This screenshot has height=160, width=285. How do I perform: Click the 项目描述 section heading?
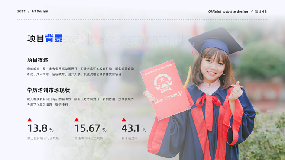[38, 60]
